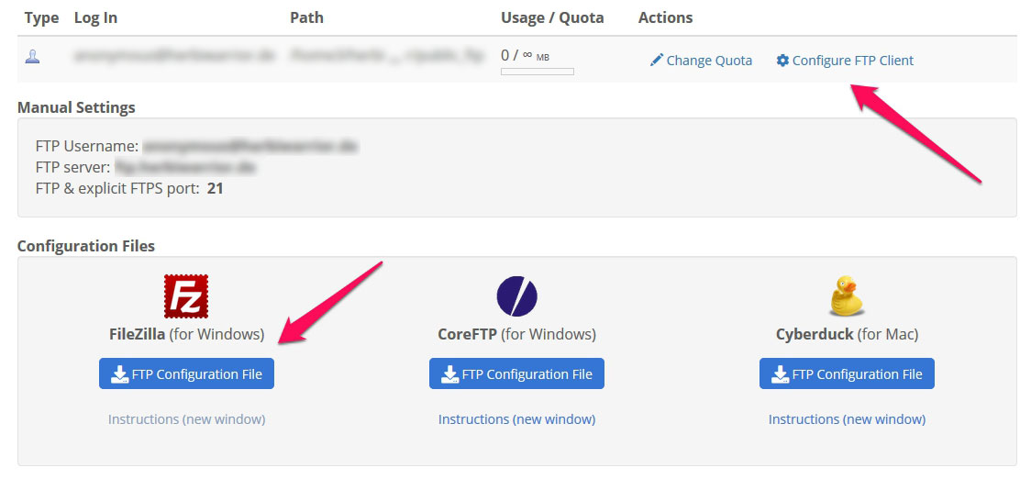Click the FileZilla logo icon

coord(186,296)
